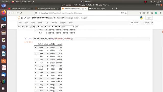Image resolution: width=163 pixels, height=92 pixels.
Task: Open Help from the dock
Action: [4, 47]
